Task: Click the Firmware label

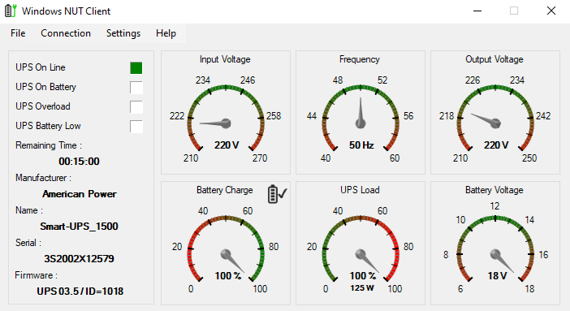Action: coord(36,275)
